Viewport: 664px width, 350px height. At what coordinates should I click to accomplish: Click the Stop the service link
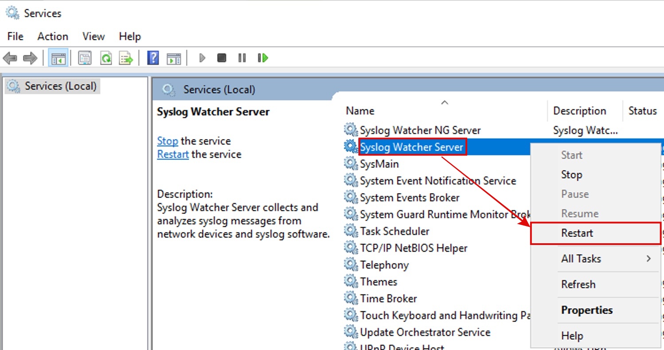[168, 141]
